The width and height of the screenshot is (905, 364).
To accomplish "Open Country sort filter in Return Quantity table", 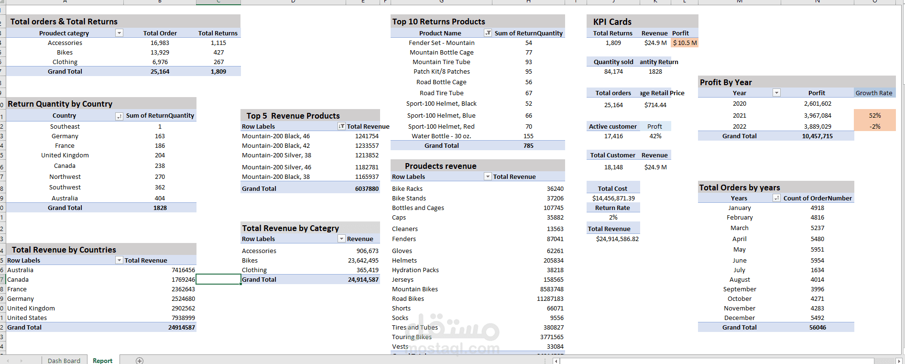I will [x=120, y=116].
